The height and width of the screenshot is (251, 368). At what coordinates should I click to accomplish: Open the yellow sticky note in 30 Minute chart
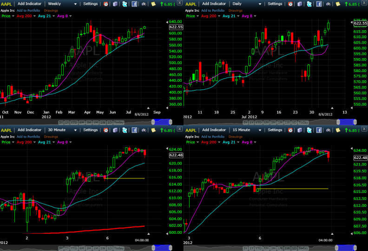pyautogui.click(x=153, y=130)
